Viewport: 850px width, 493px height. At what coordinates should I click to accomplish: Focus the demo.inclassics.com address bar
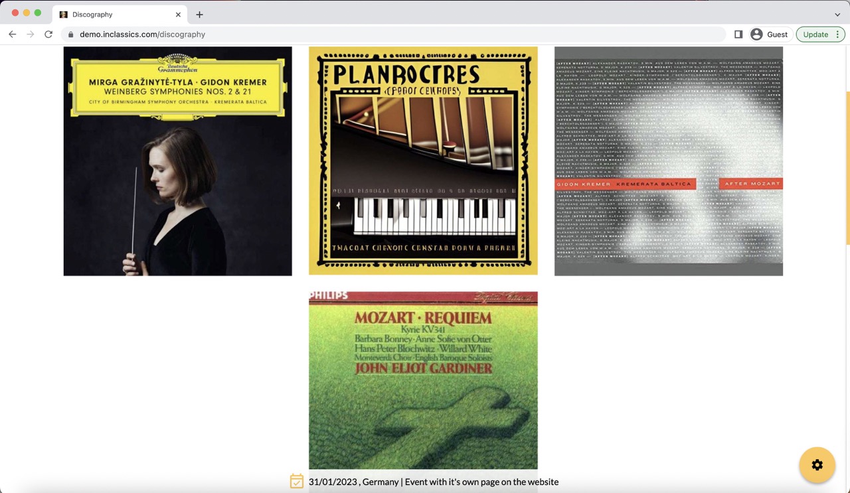click(393, 35)
